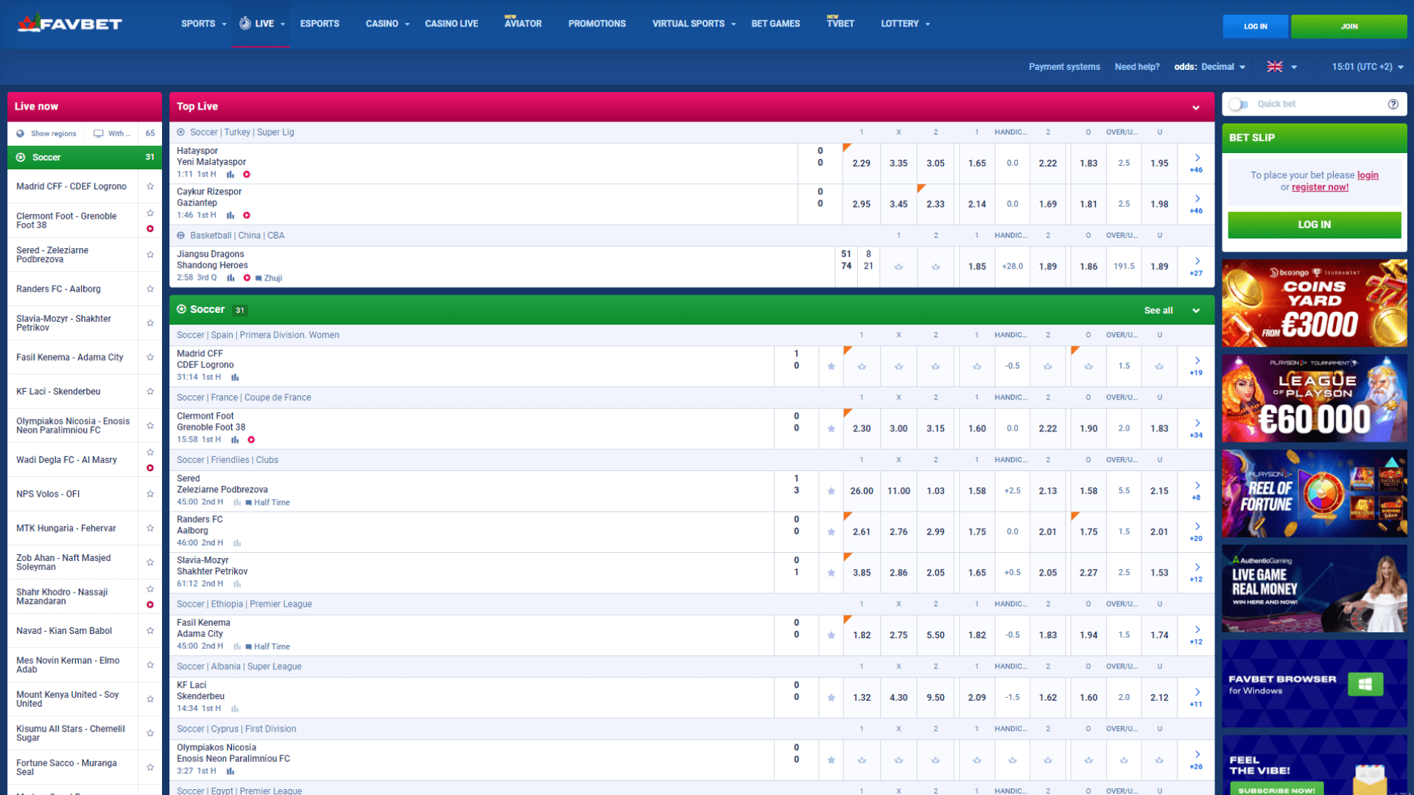
Task: Open Bet Games menu item
Action: click(775, 24)
